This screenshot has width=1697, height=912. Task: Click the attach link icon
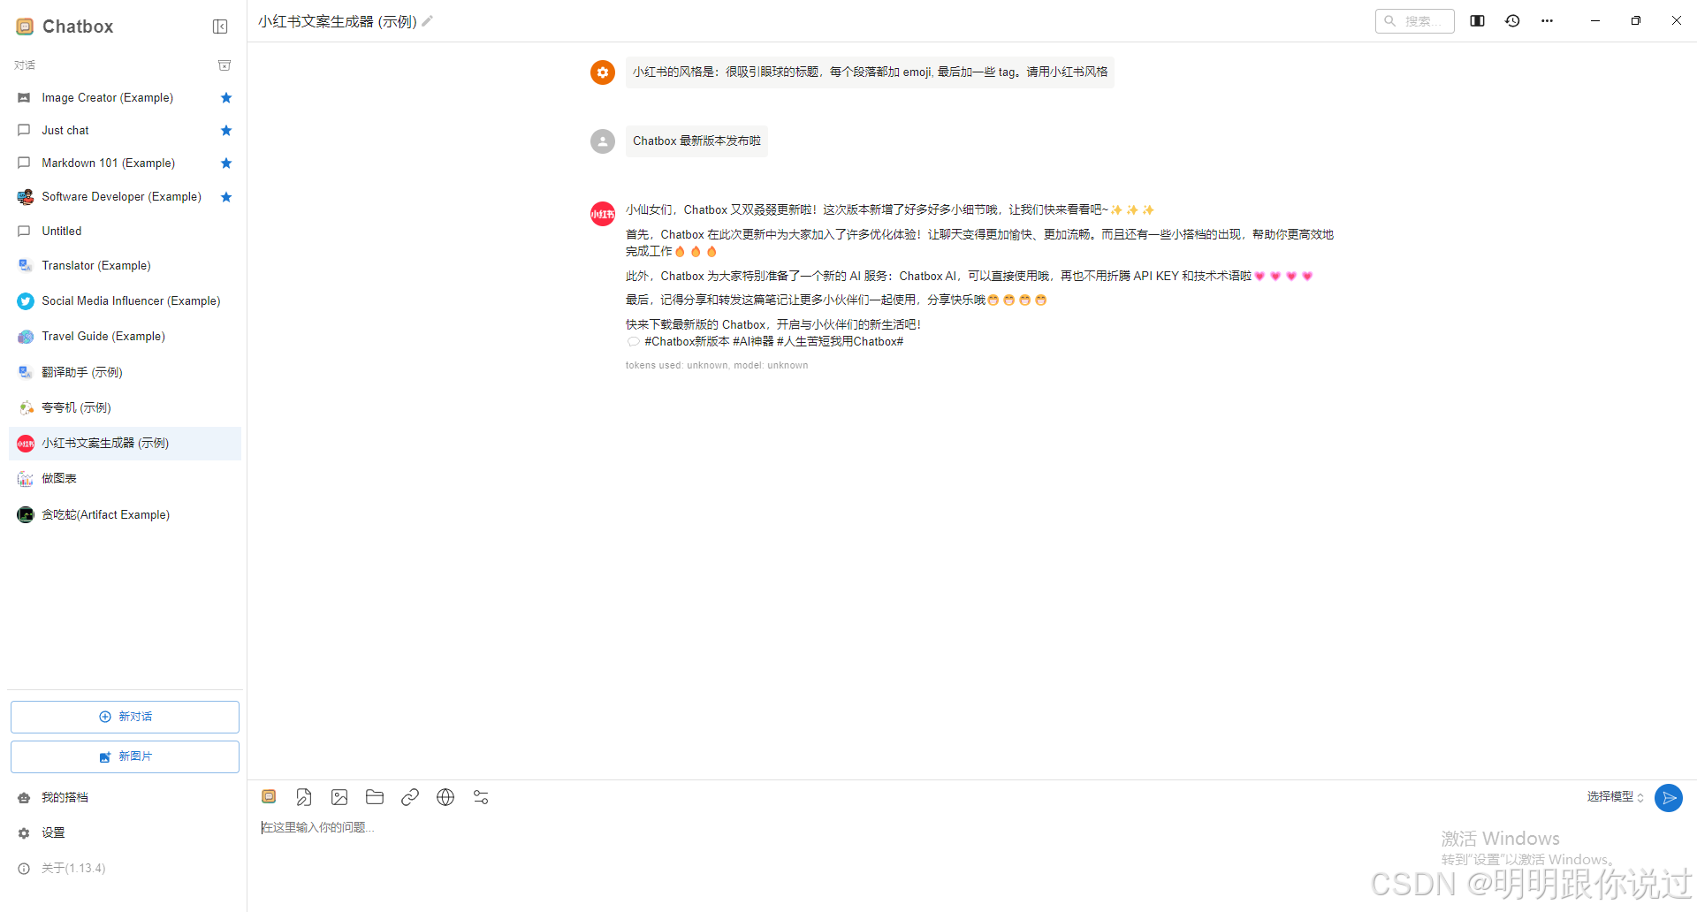(x=410, y=797)
